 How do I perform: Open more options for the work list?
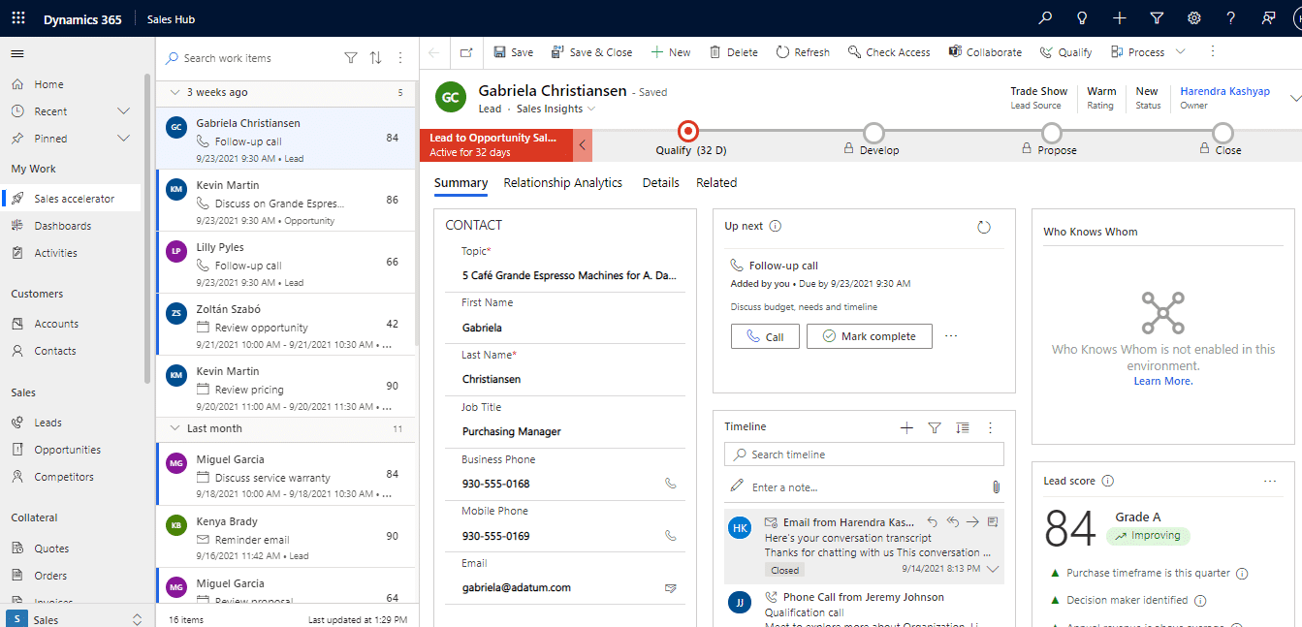coord(400,58)
